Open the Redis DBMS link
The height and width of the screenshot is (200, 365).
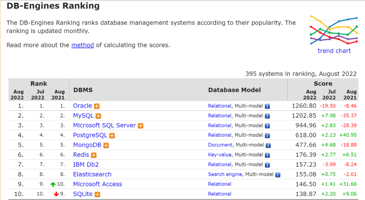point(81,155)
